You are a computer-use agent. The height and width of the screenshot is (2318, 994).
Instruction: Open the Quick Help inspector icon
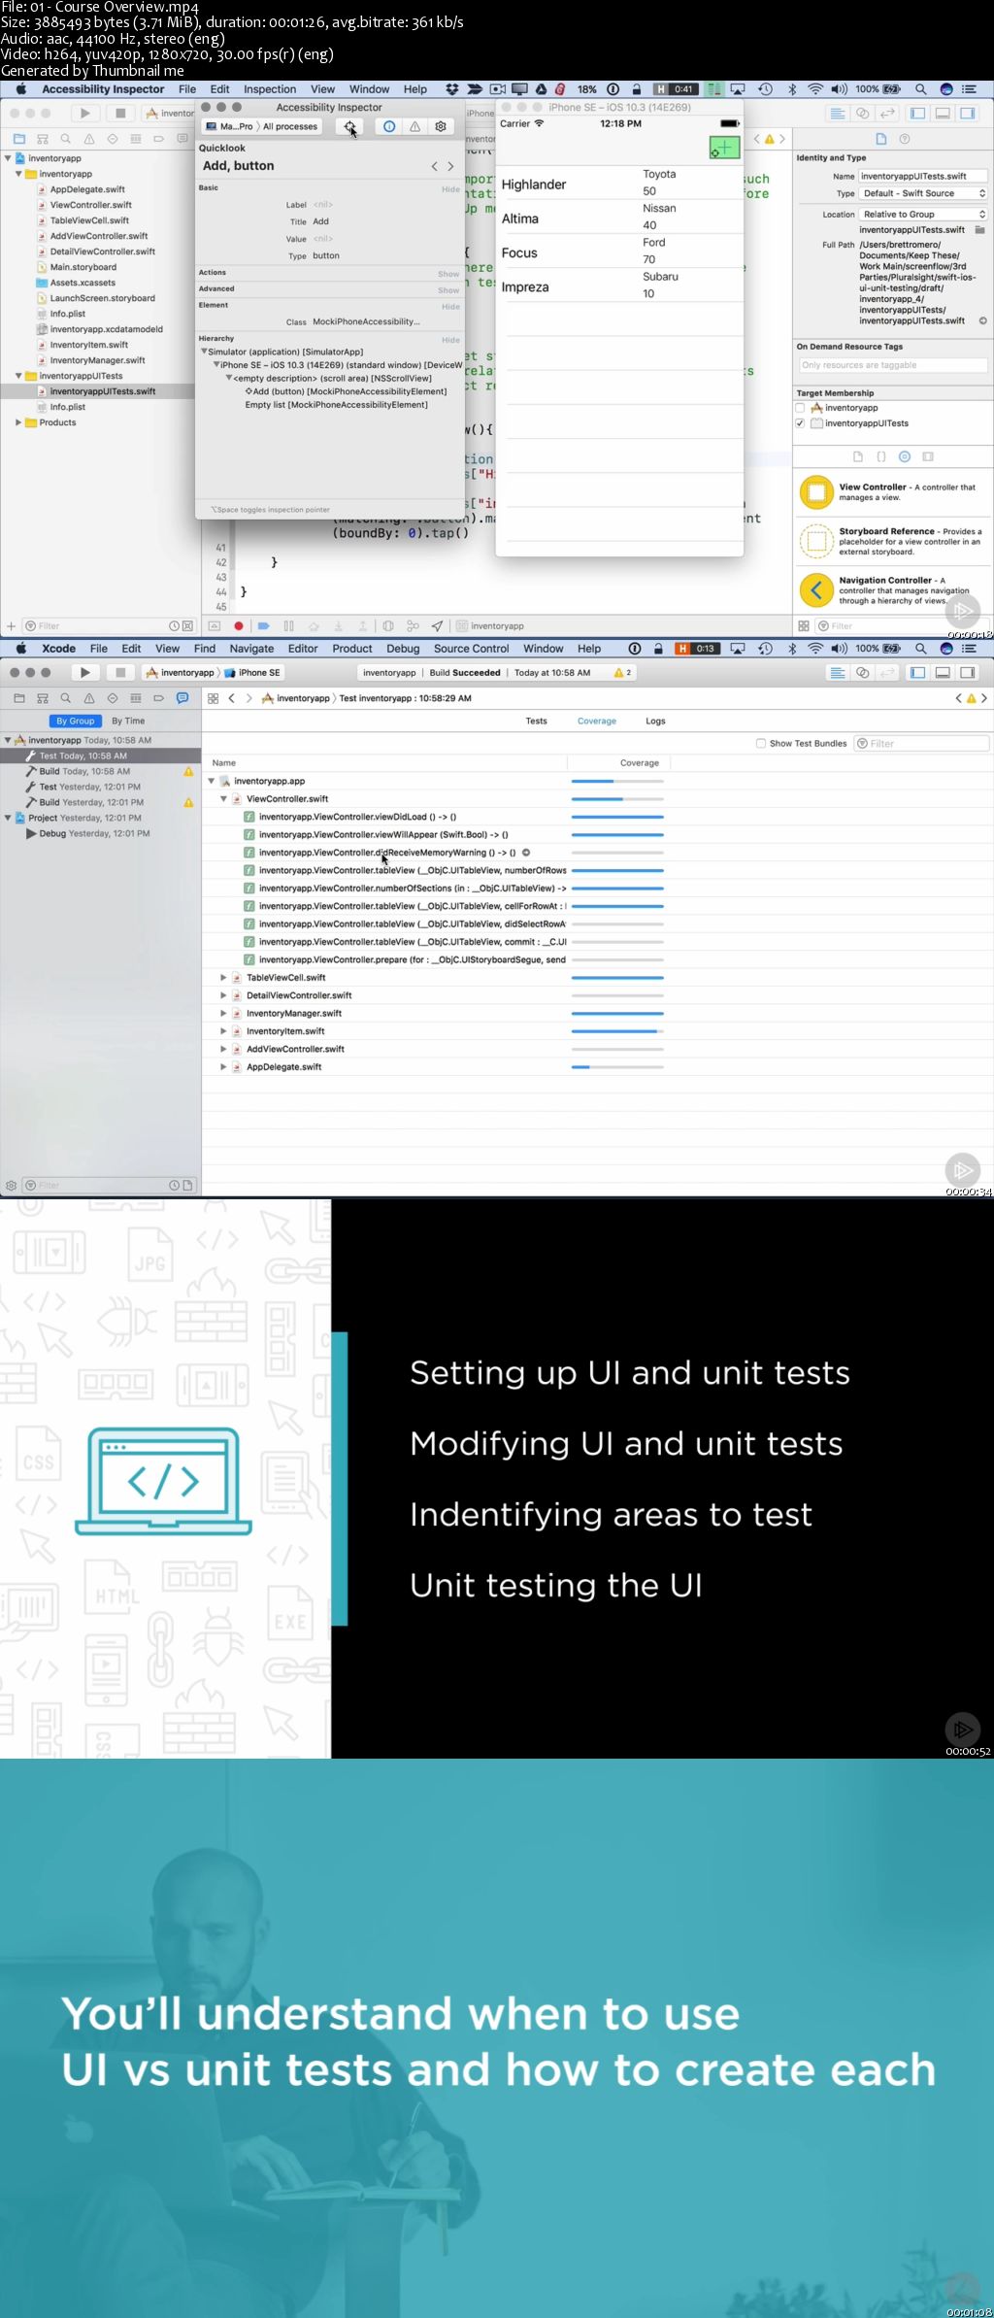(905, 139)
